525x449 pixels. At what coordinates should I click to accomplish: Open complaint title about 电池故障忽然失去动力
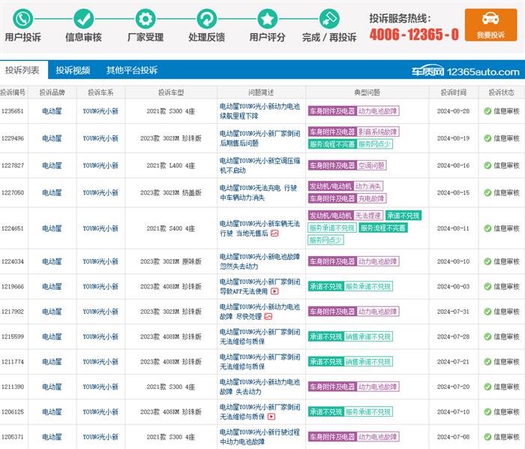tap(259, 261)
